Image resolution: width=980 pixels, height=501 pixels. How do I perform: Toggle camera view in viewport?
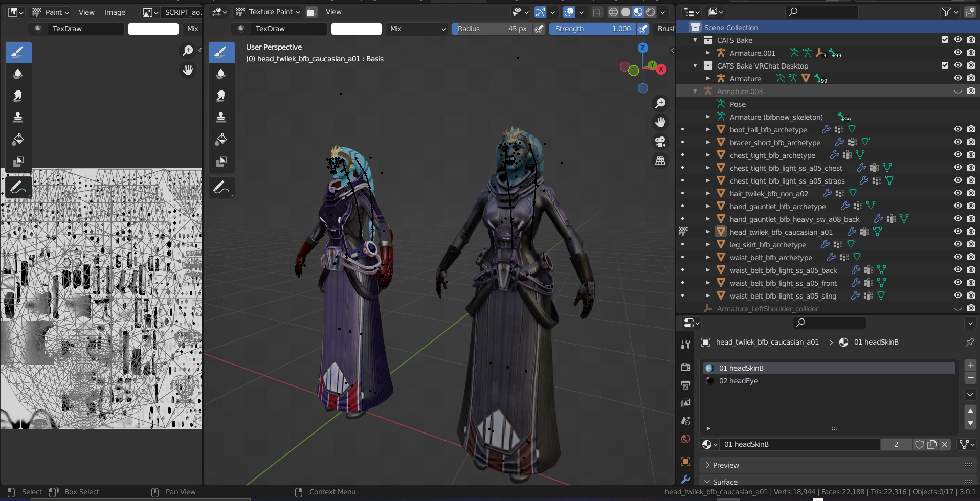pyautogui.click(x=660, y=142)
